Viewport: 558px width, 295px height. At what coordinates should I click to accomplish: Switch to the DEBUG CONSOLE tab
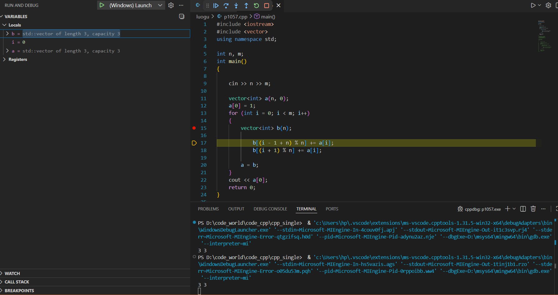coord(270,209)
